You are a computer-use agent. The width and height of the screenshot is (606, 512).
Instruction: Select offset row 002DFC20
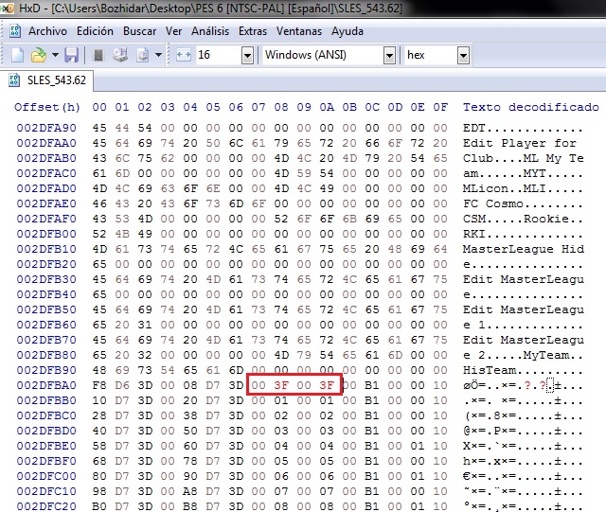tap(46, 506)
